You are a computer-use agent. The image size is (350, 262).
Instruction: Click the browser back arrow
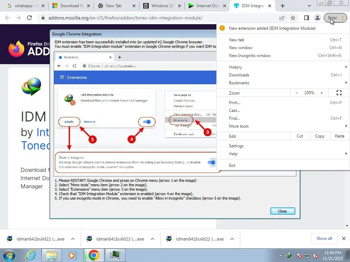pyautogui.click(x=8, y=18)
